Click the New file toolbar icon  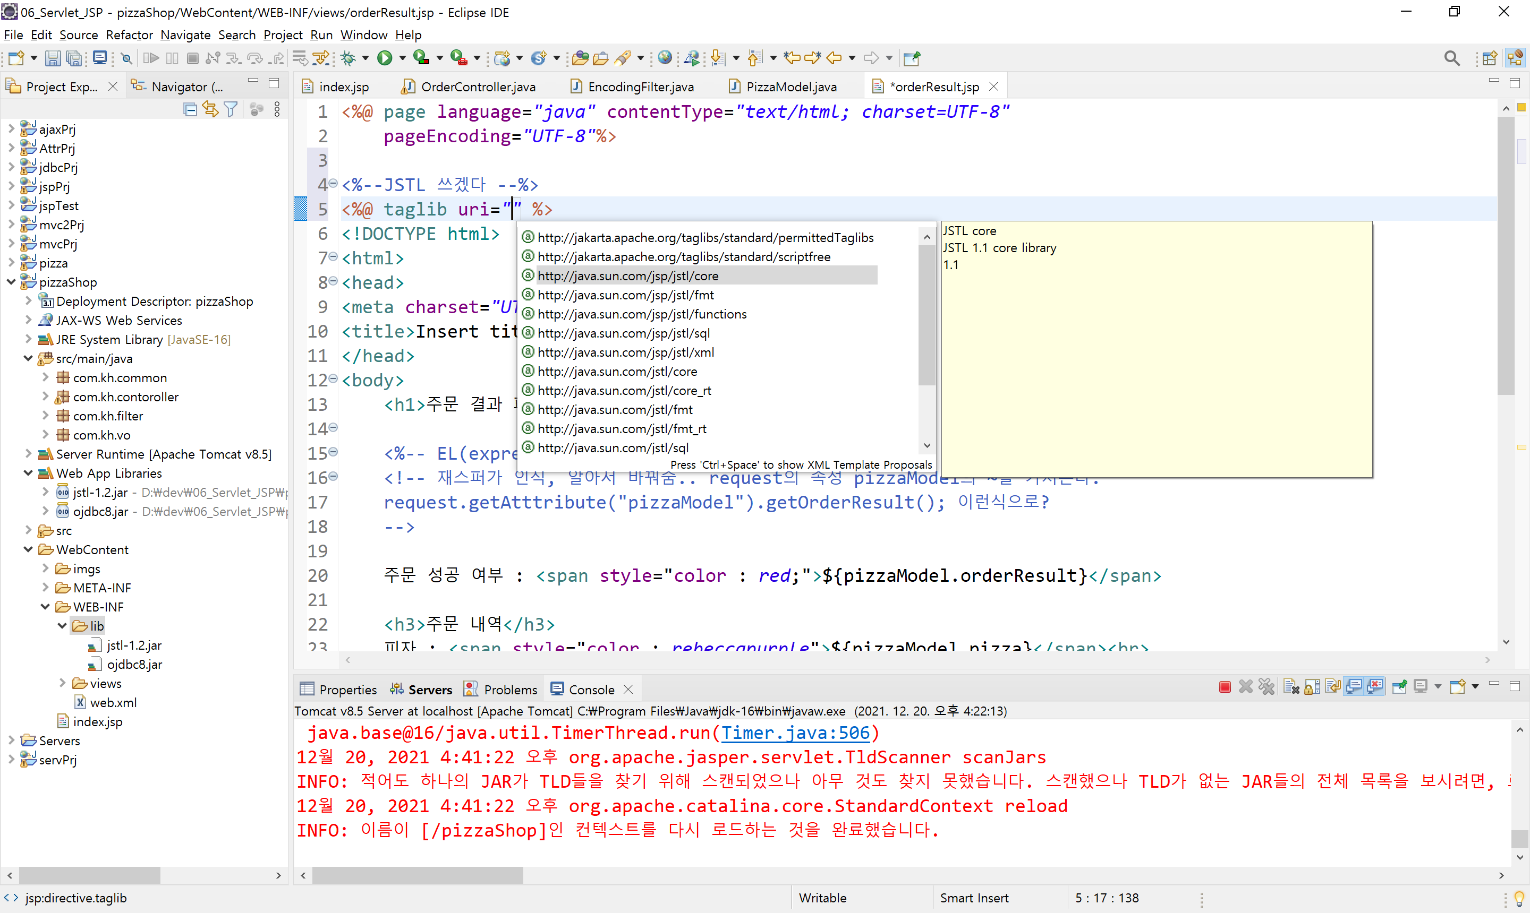tap(16, 58)
